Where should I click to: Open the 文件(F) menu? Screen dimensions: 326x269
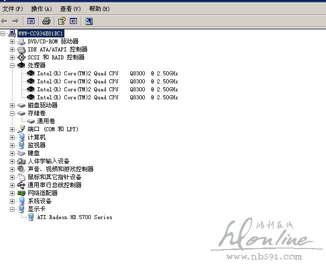[x=12, y=8]
